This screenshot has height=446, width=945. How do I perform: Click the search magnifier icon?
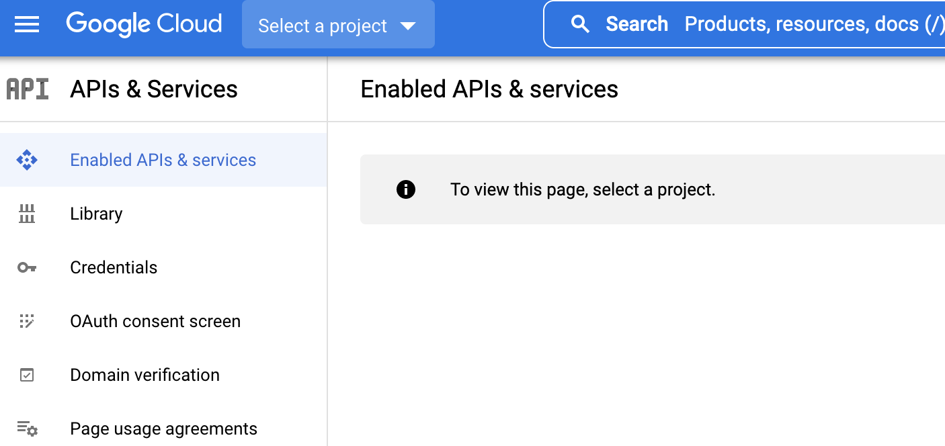point(580,24)
